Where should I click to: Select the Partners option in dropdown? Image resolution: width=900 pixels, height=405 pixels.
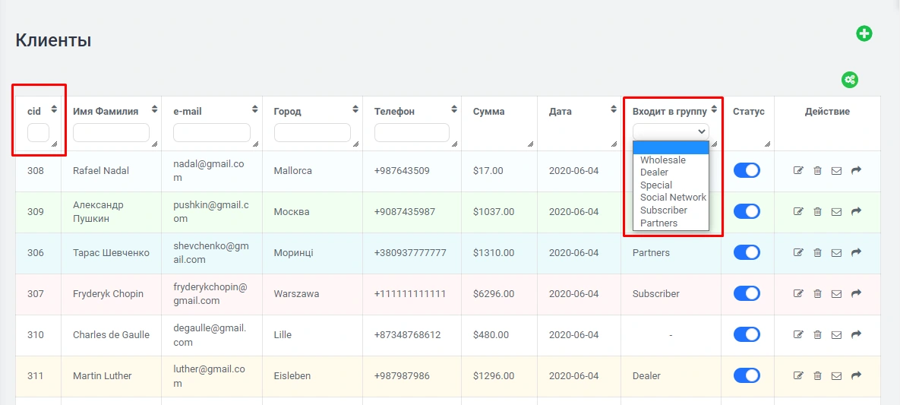click(658, 223)
